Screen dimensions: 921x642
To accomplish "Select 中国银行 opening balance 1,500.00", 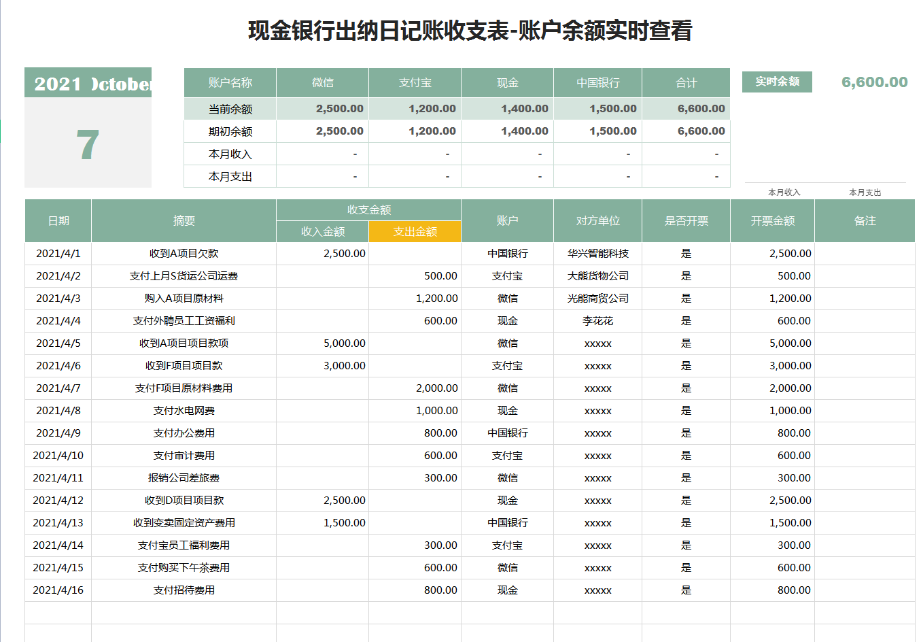I will (597, 131).
